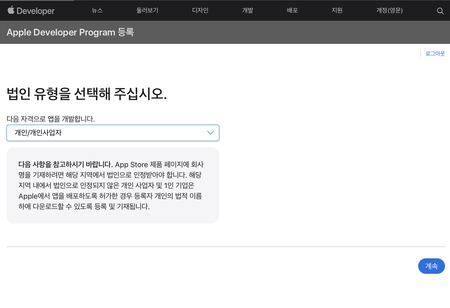Click the Apple logo icon
Image resolution: width=450 pixels, height=308 pixels.
point(11,10)
